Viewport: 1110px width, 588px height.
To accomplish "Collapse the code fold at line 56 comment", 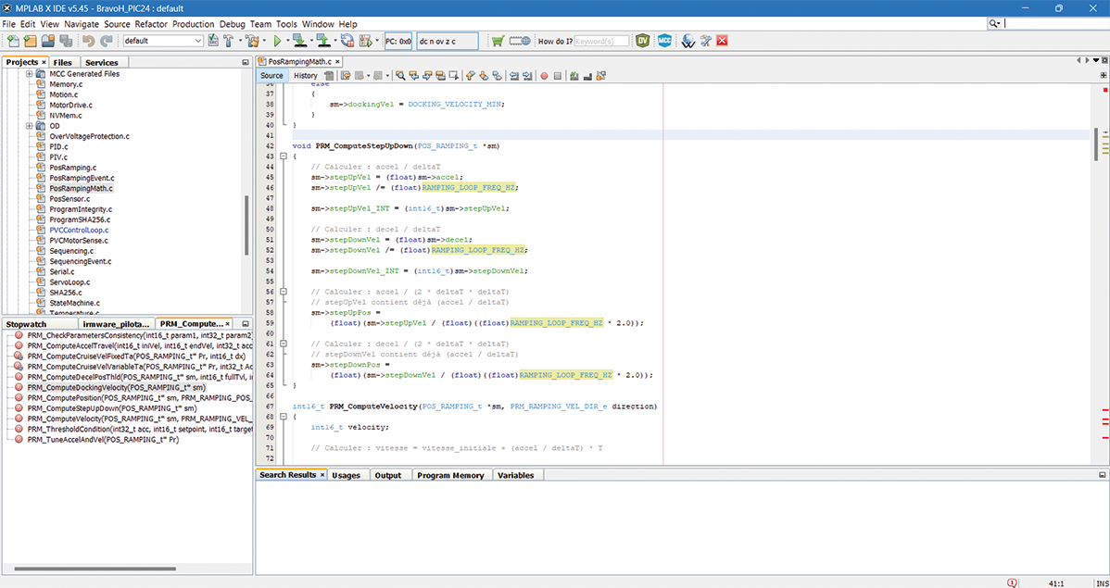I will click(x=284, y=292).
